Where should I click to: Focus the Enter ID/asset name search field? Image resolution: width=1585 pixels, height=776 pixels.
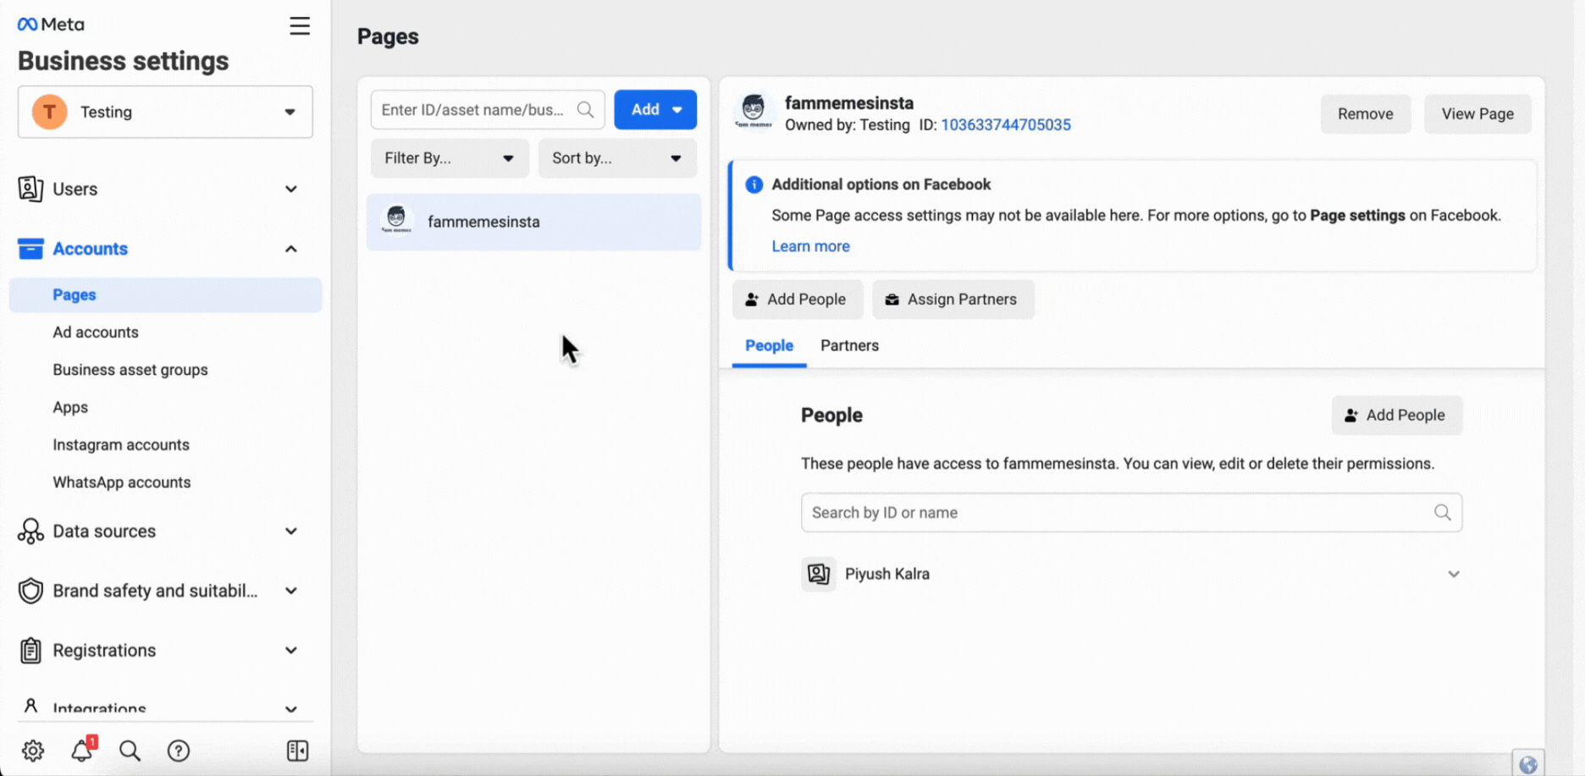coord(488,110)
